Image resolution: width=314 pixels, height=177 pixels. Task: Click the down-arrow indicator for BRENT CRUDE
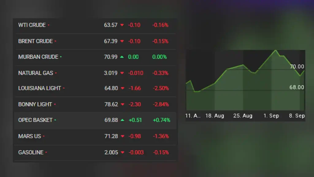[x=122, y=41]
